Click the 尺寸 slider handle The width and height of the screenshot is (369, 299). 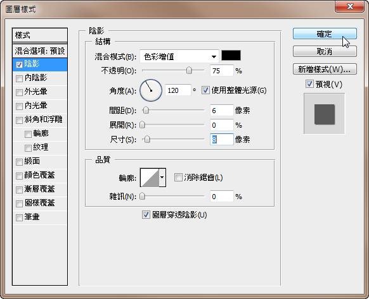tap(147, 139)
